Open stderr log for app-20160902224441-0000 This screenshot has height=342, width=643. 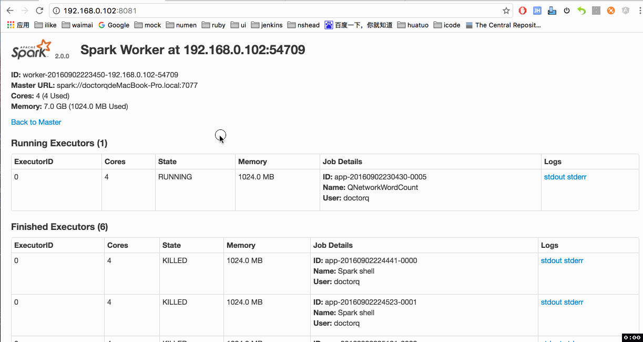[x=574, y=260]
